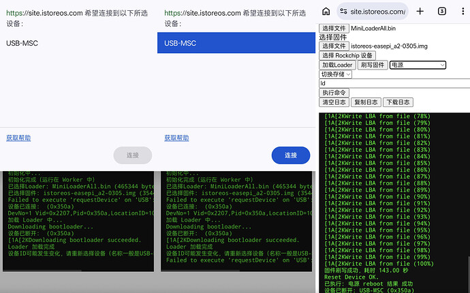
Task: Click 选择文件 next to MiniLoaderAll.bin
Action: (334, 28)
